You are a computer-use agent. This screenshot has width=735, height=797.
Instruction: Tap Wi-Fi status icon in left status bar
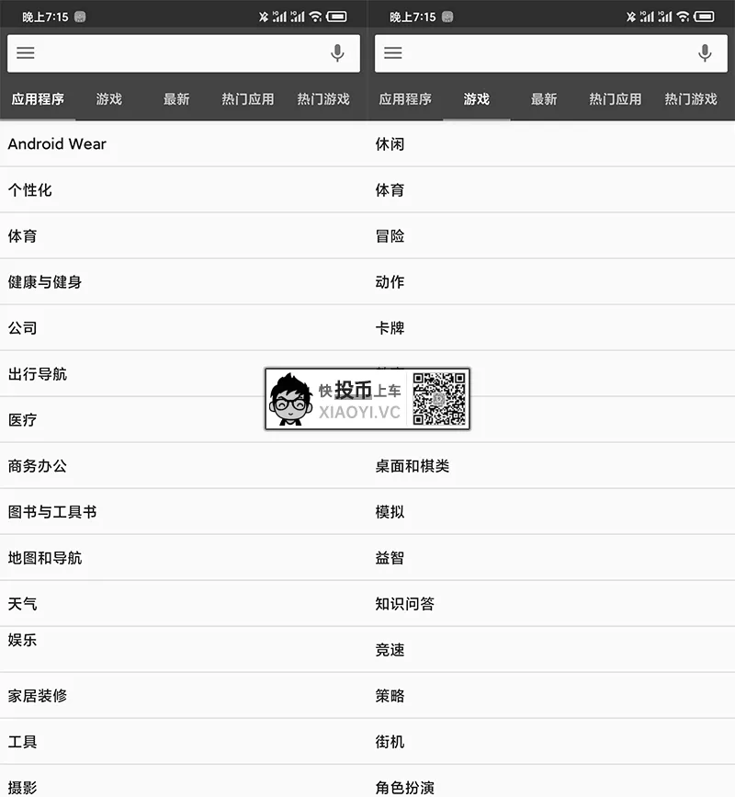(315, 17)
